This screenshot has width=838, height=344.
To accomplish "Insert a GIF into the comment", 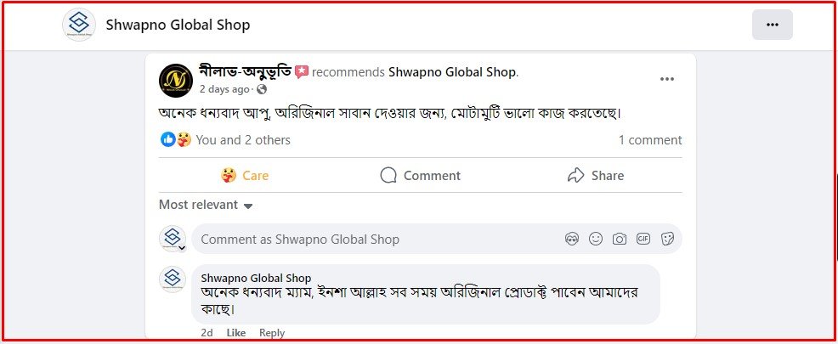I will [x=643, y=240].
